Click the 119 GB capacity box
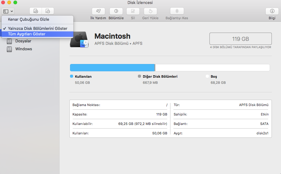Screen dimensions: 281x174 coord(240,39)
